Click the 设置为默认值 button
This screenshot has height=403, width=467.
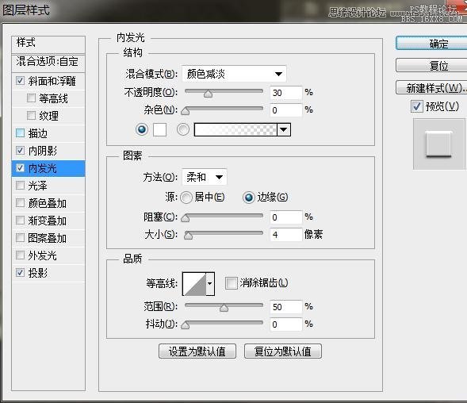[197, 351]
